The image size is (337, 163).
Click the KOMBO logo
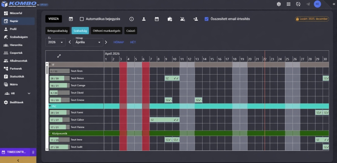click(25, 4)
